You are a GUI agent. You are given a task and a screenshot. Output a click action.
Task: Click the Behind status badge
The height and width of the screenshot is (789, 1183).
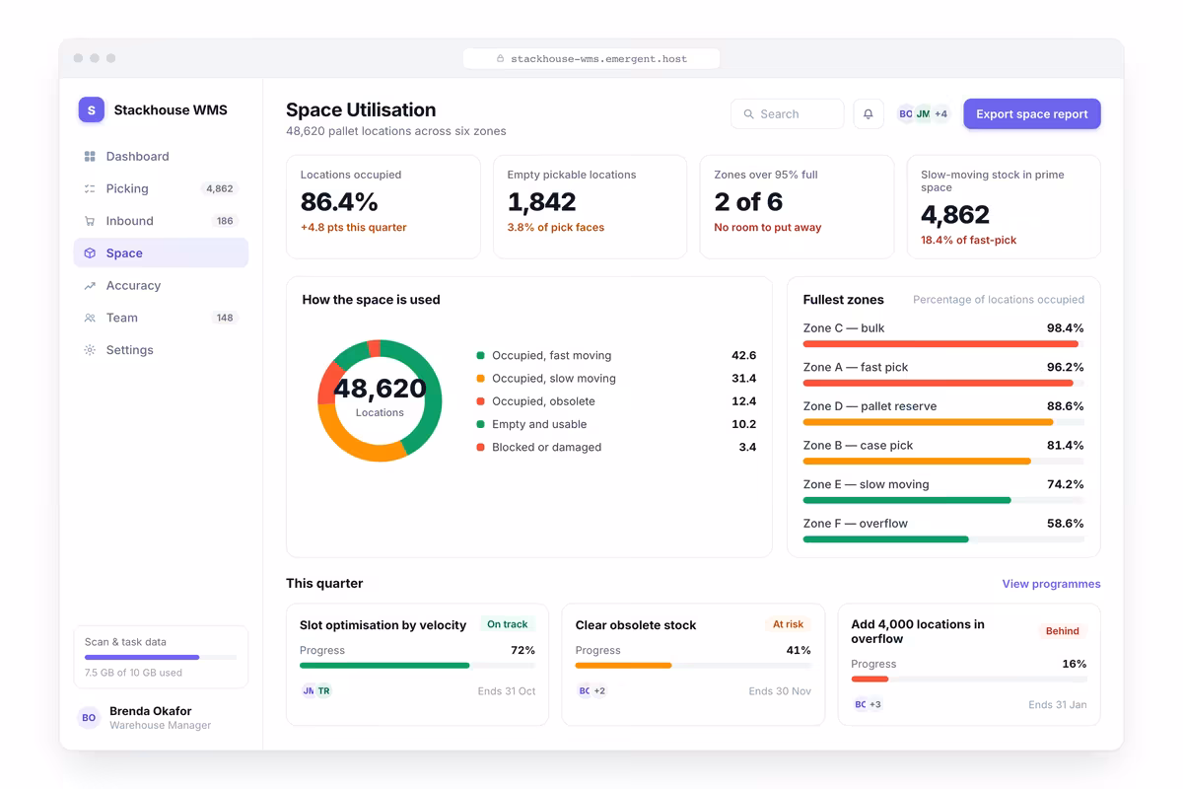[1063, 631]
